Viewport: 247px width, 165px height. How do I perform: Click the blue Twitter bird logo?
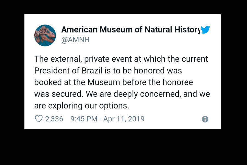pyautogui.click(x=205, y=30)
